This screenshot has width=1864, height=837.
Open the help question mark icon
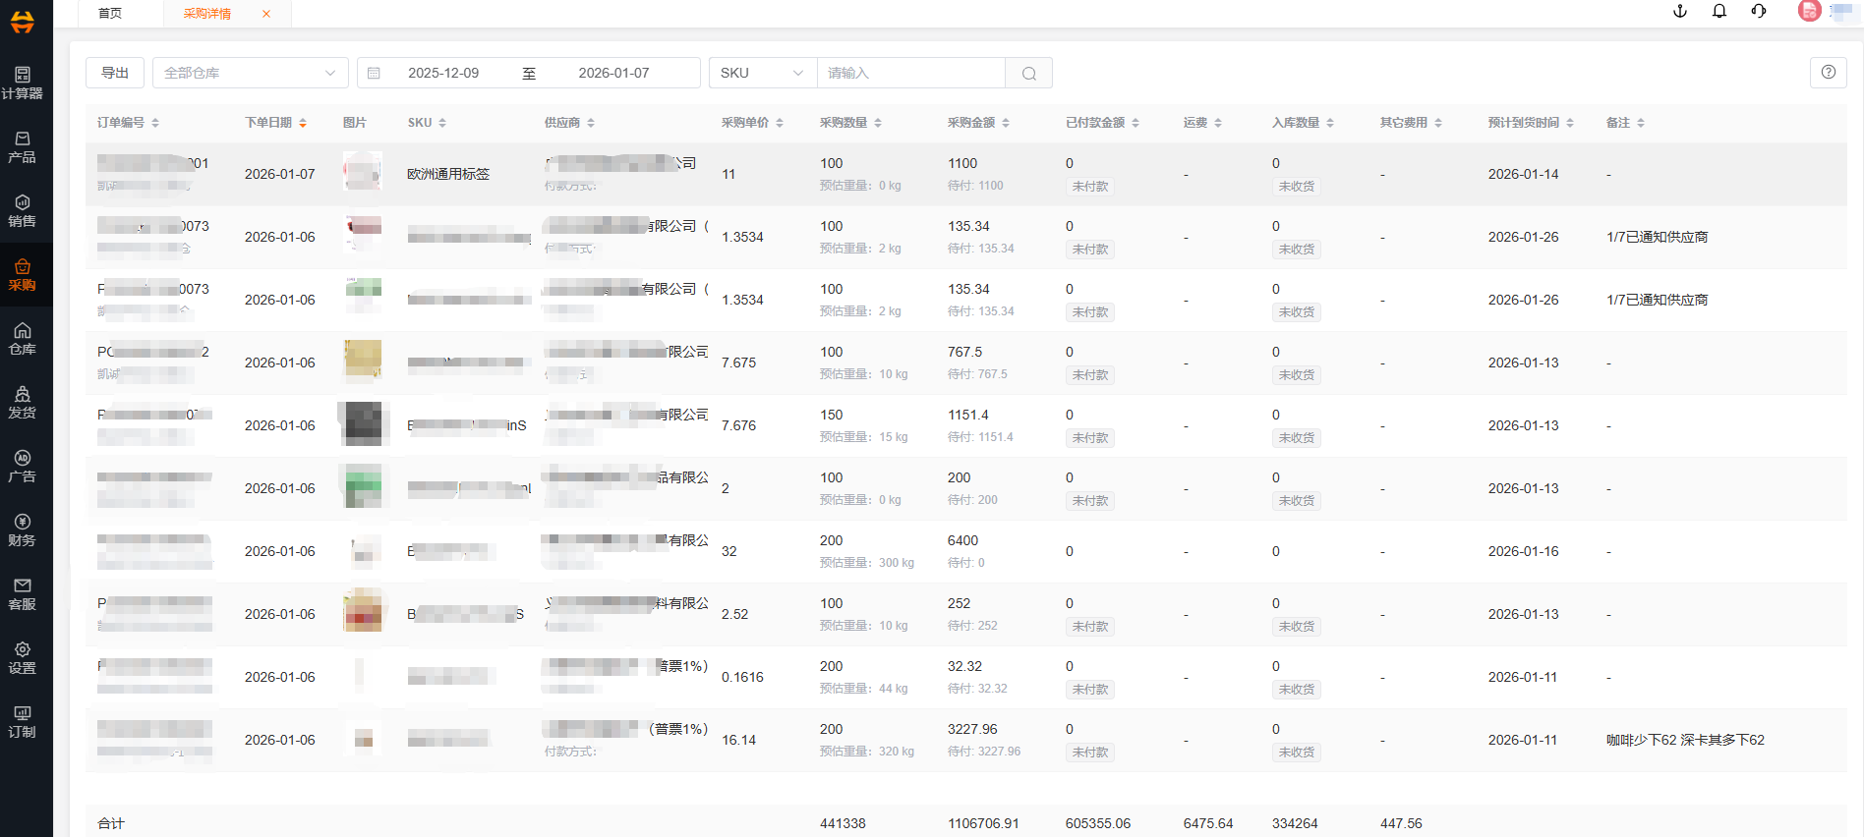click(1828, 73)
